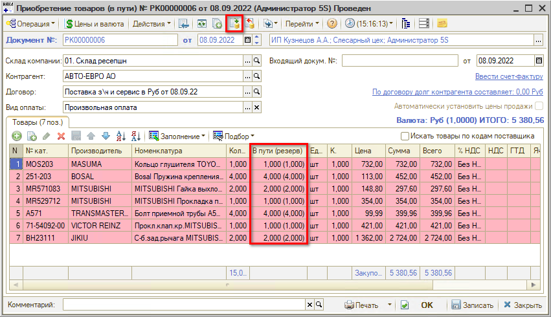Click the highlighted document-with-coins green arrow icon

click(234, 24)
